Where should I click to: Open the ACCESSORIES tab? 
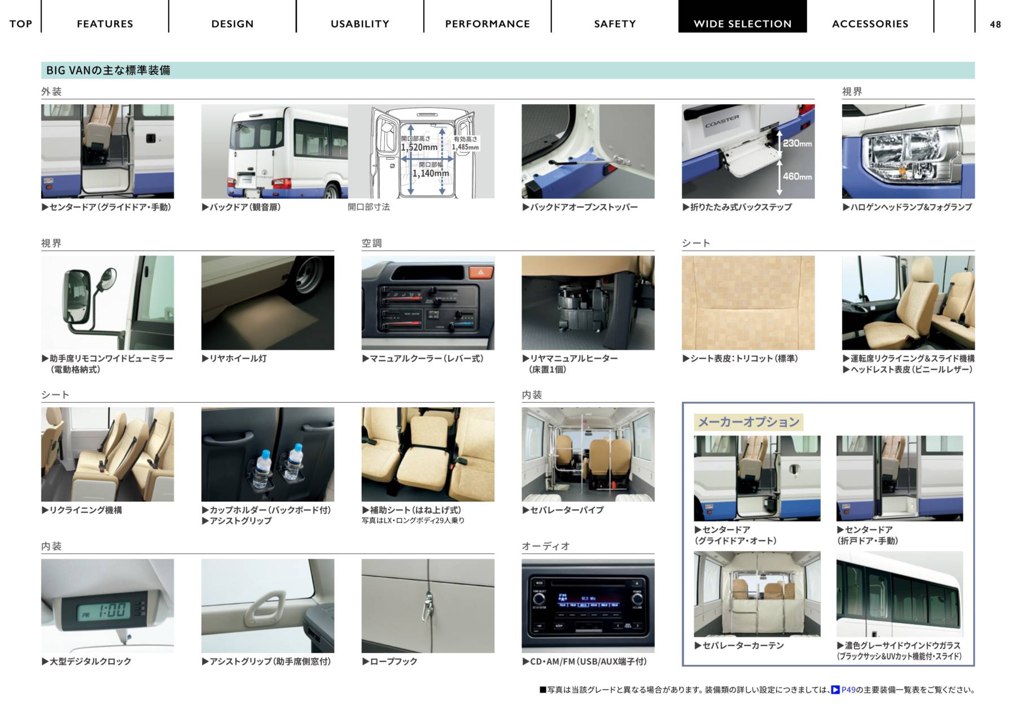point(870,24)
